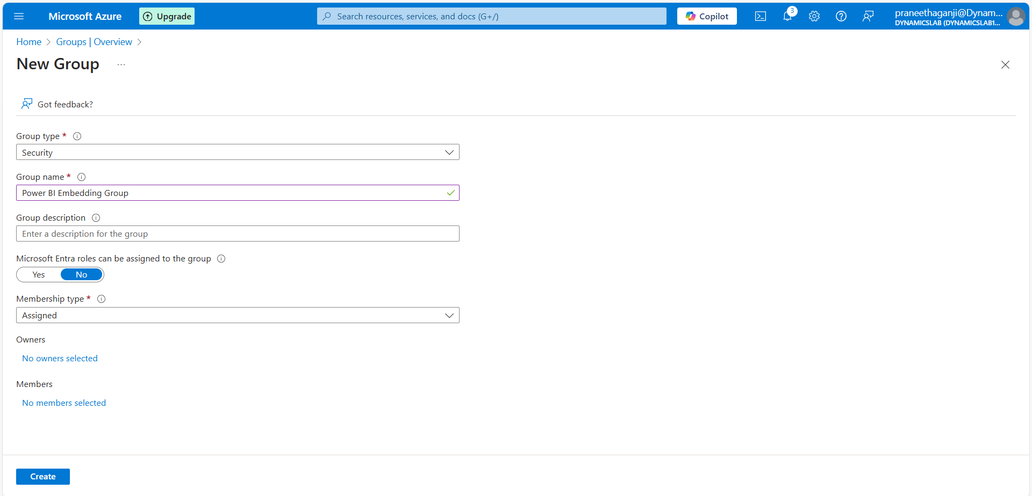The image size is (1032, 496).
Task: Open the New Group ellipsis menu
Action: coord(121,64)
